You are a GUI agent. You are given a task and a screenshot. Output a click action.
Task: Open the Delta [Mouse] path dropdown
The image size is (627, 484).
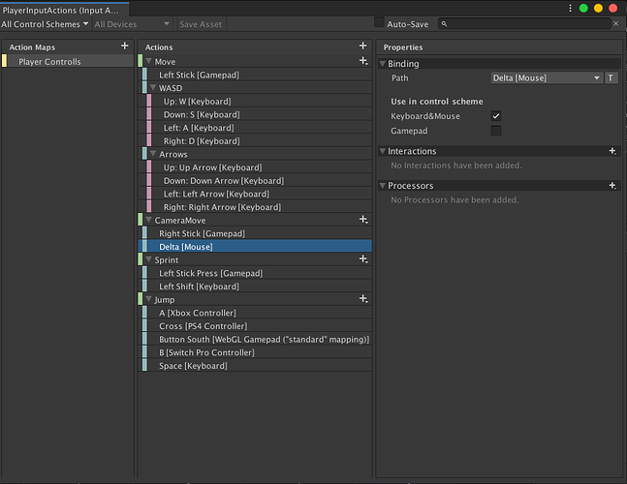click(x=547, y=77)
